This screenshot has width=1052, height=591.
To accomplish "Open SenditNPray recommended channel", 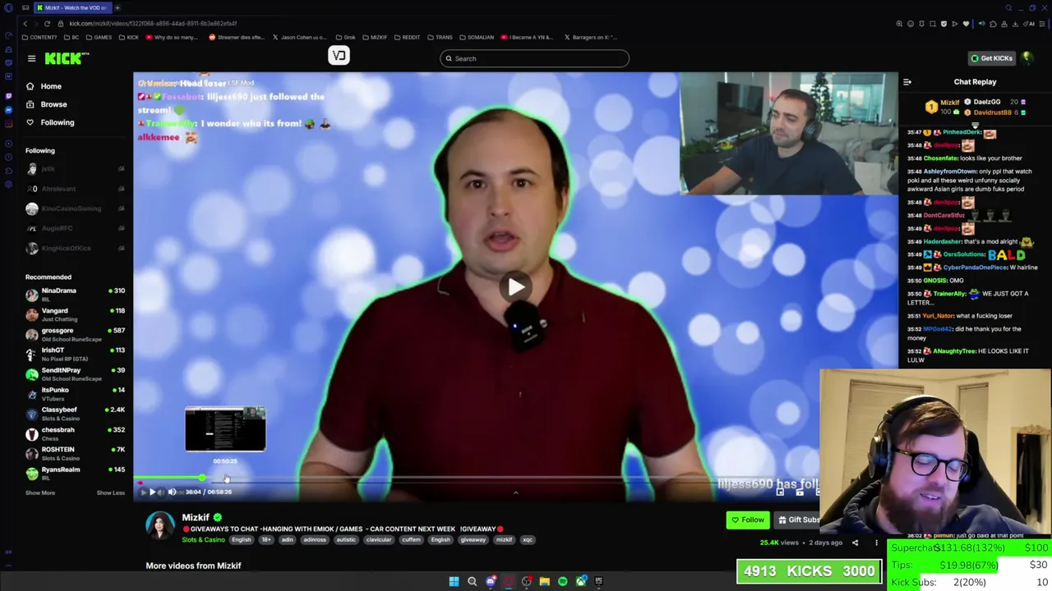I will click(x=75, y=373).
